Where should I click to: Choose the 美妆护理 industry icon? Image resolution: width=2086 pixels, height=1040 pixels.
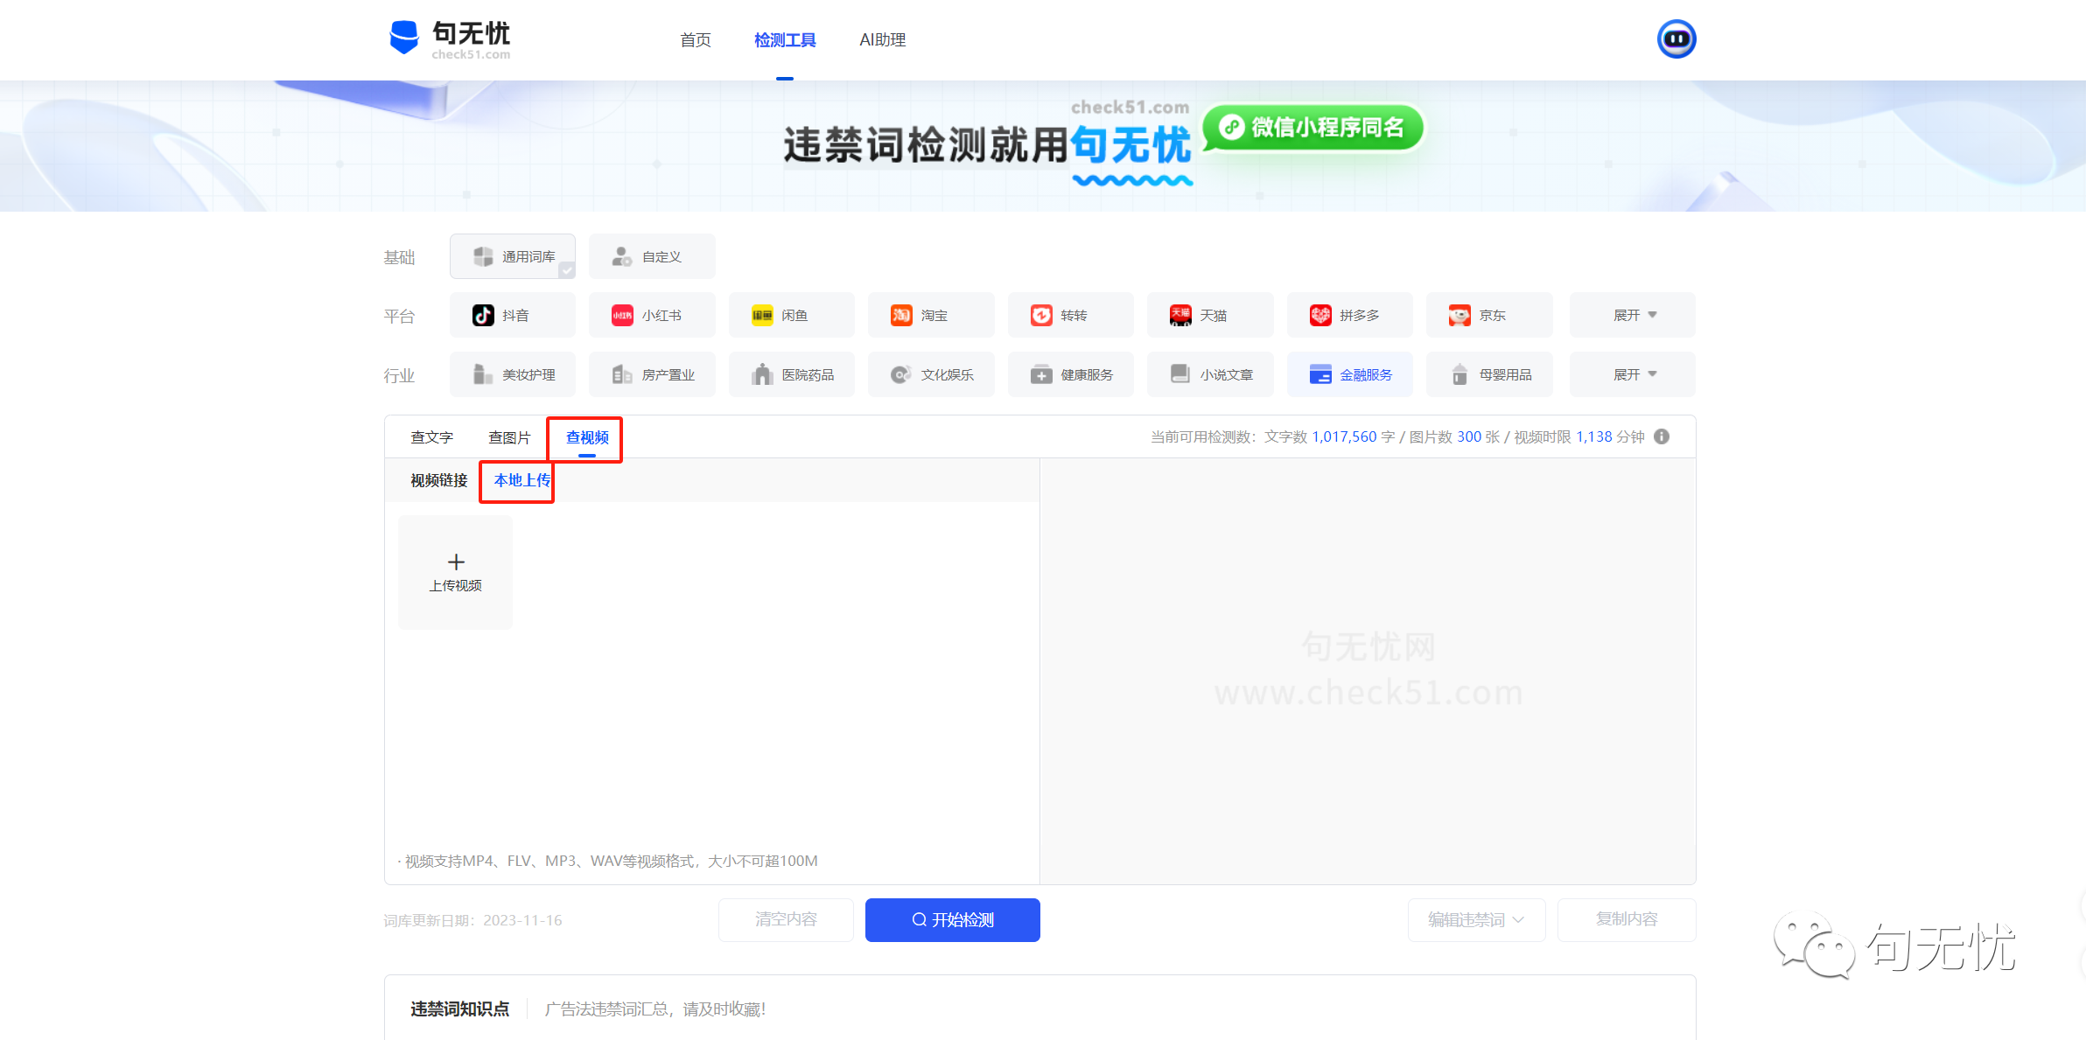(483, 374)
